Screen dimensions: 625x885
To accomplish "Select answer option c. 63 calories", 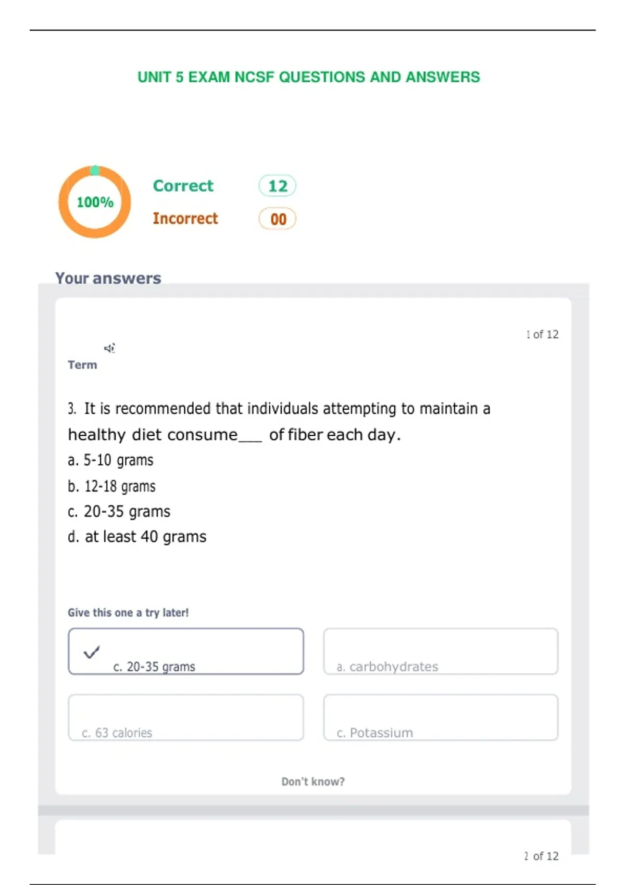I will pyautogui.click(x=186, y=717).
